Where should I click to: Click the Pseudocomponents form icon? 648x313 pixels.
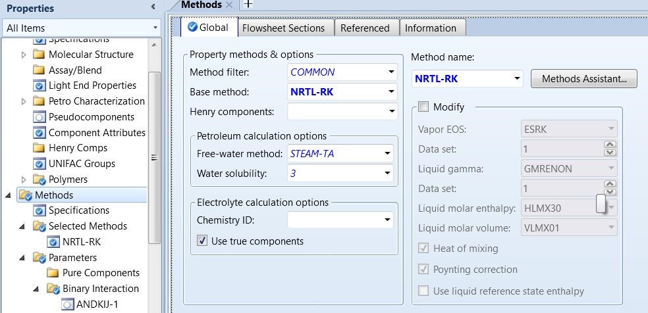point(39,117)
